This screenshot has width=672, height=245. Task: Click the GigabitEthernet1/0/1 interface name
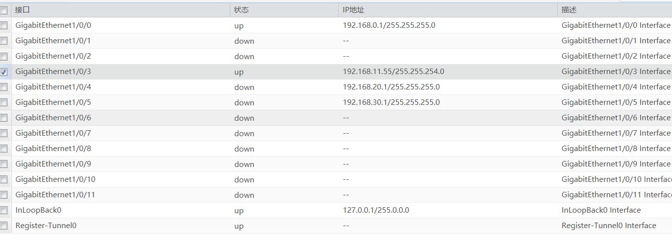tap(53, 41)
